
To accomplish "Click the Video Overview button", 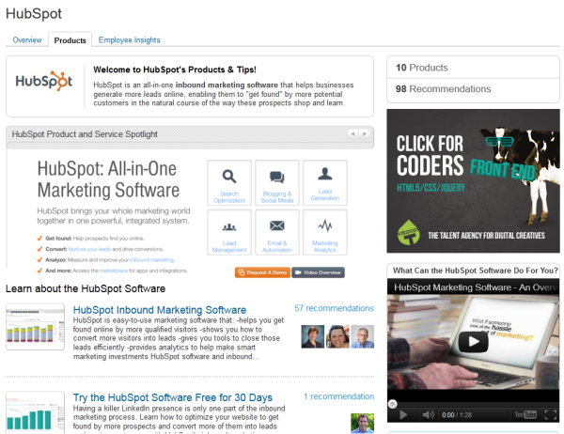I will [x=318, y=272].
